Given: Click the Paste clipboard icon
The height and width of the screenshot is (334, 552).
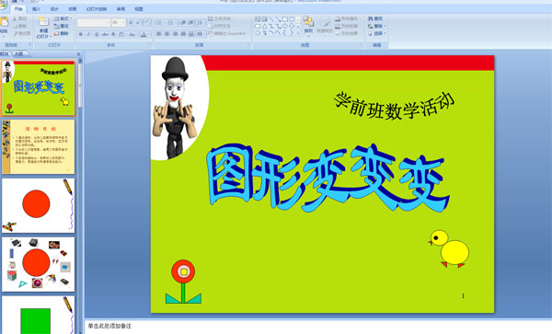Looking at the screenshot, I should [4, 22].
